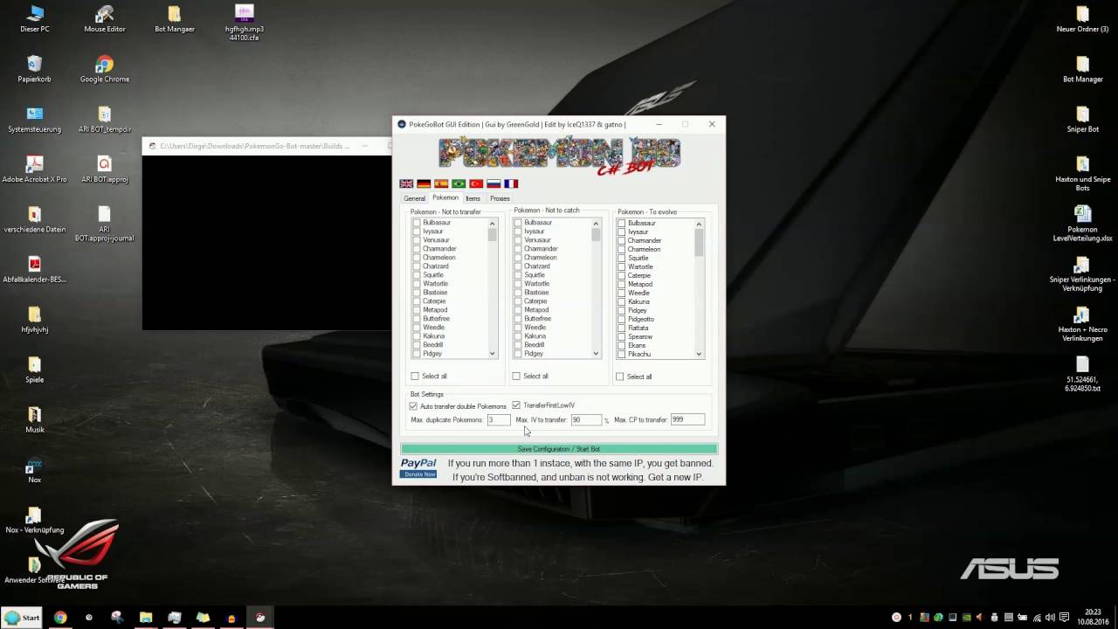
Task: Check Pikachu in To evolve list
Action: [x=622, y=355]
